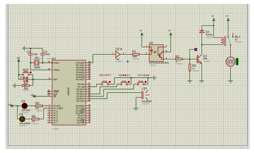This screenshot has width=254, height=153.
Task: Select resistor R5 next to red LED
Action: coord(39,106)
